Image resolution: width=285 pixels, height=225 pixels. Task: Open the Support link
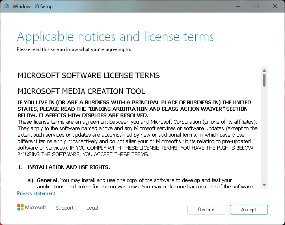click(x=65, y=208)
